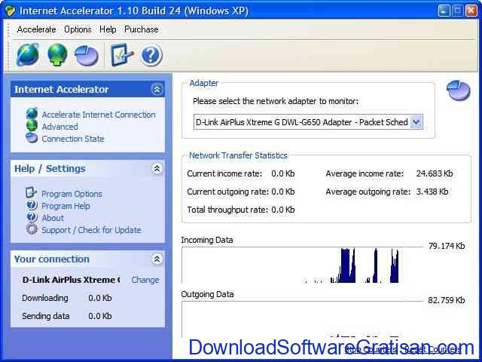This screenshot has width=482, height=362.
Task: Click the pie icon beside Connection State
Action: (x=32, y=137)
